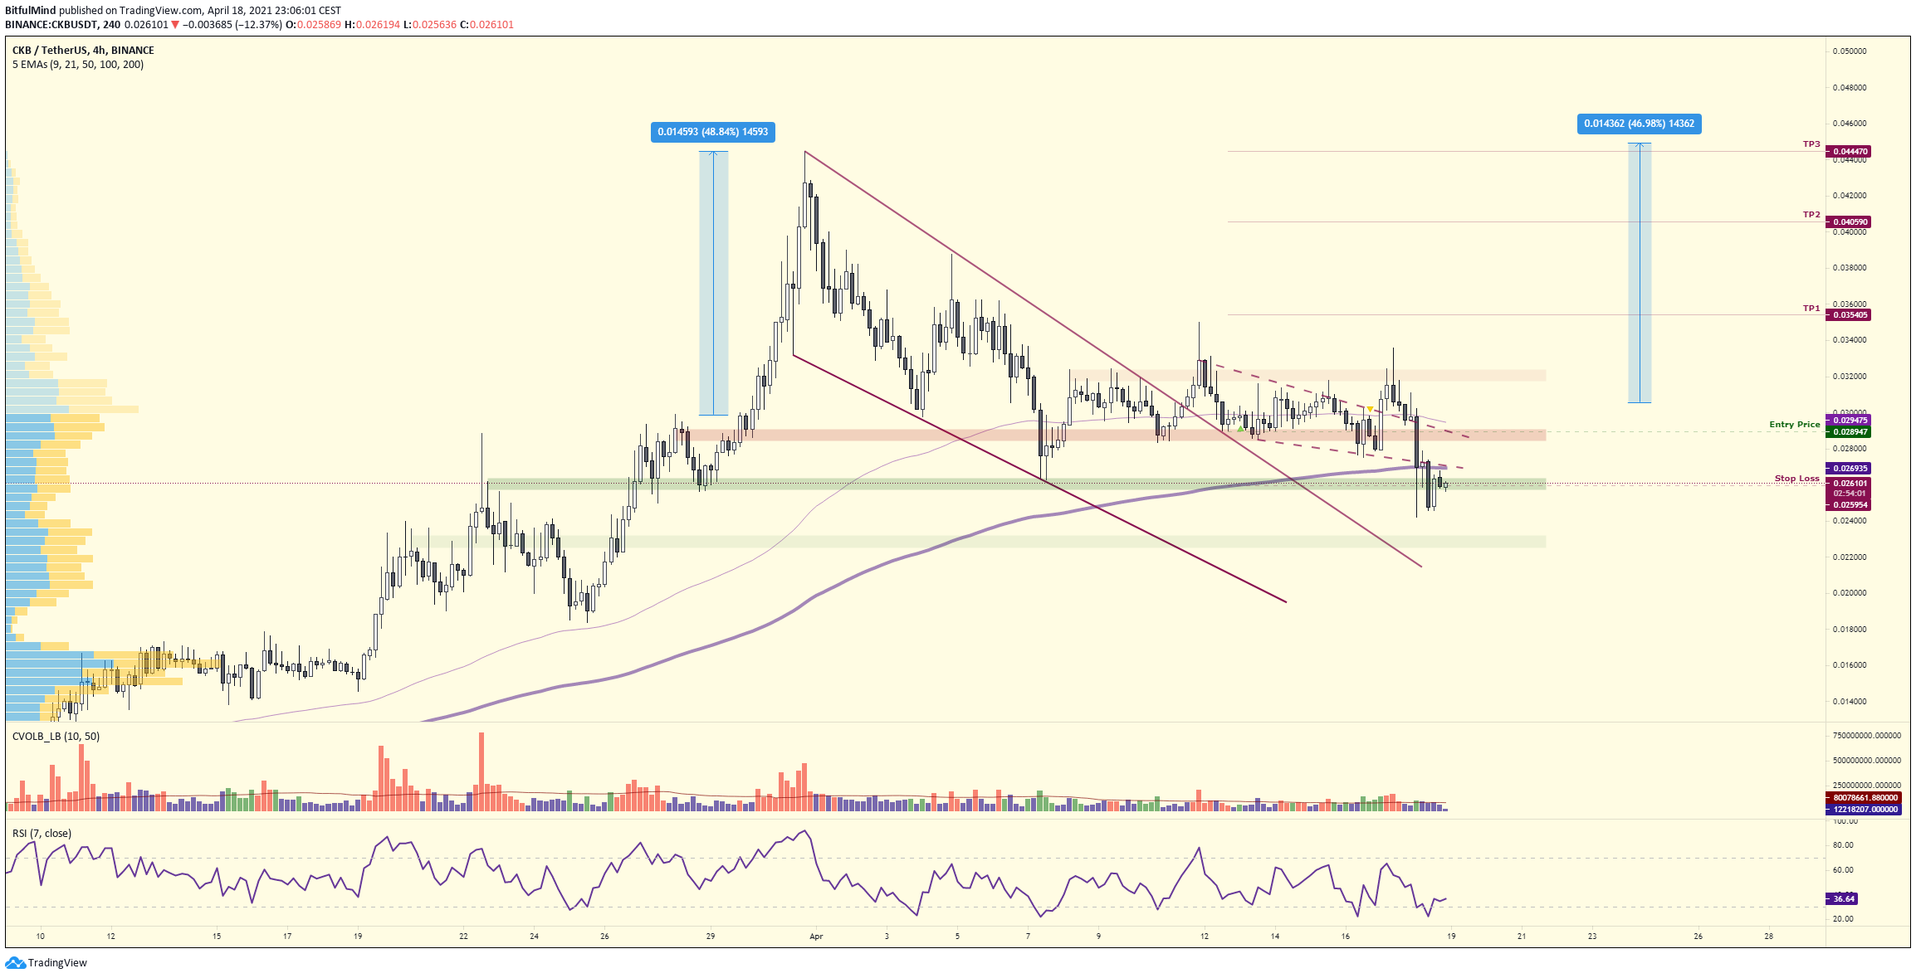Image resolution: width=1916 pixels, height=978 pixels.
Task: Click the blue 46.98% price range label
Action: (x=1639, y=124)
